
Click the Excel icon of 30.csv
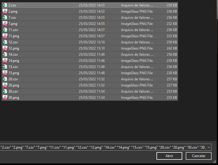click(5, 91)
